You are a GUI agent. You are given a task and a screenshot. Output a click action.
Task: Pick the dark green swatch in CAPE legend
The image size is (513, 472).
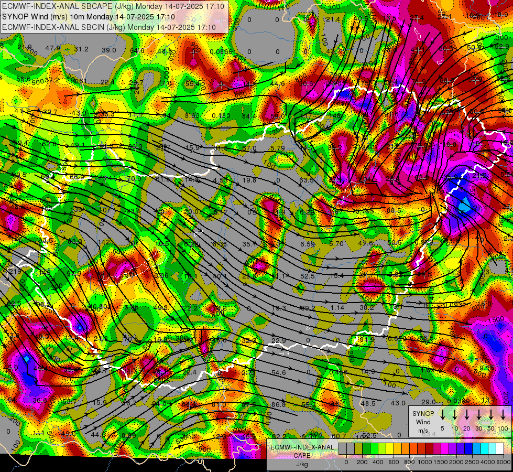(x=366, y=448)
